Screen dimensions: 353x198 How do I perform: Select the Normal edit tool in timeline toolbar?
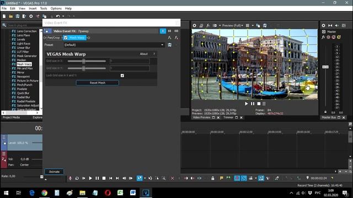[140, 178]
